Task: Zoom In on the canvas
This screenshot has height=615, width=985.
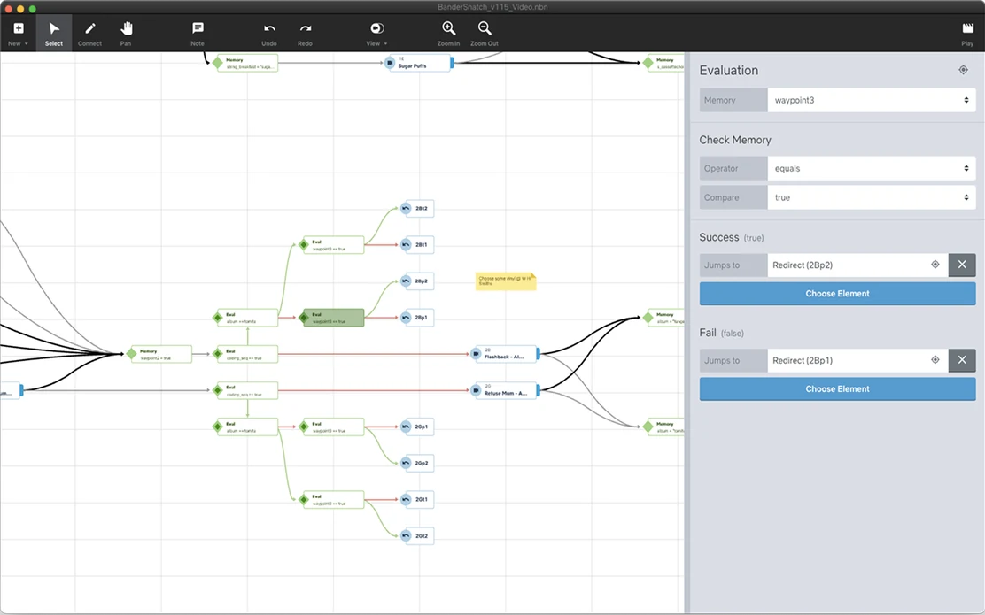Action: tap(448, 34)
